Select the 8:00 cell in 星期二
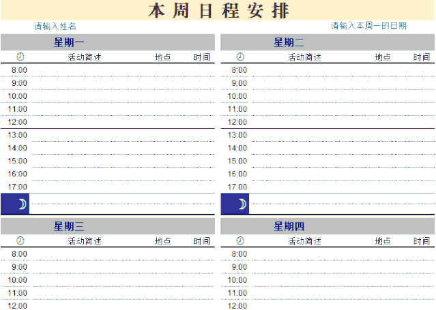The image size is (436, 310). [x=239, y=70]
